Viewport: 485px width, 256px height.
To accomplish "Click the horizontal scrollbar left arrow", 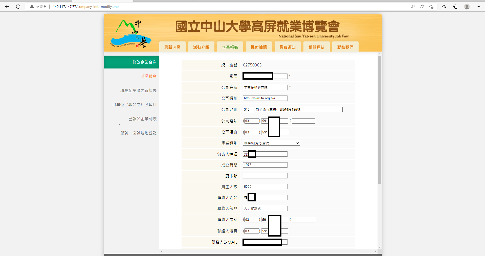I will 162,251.
